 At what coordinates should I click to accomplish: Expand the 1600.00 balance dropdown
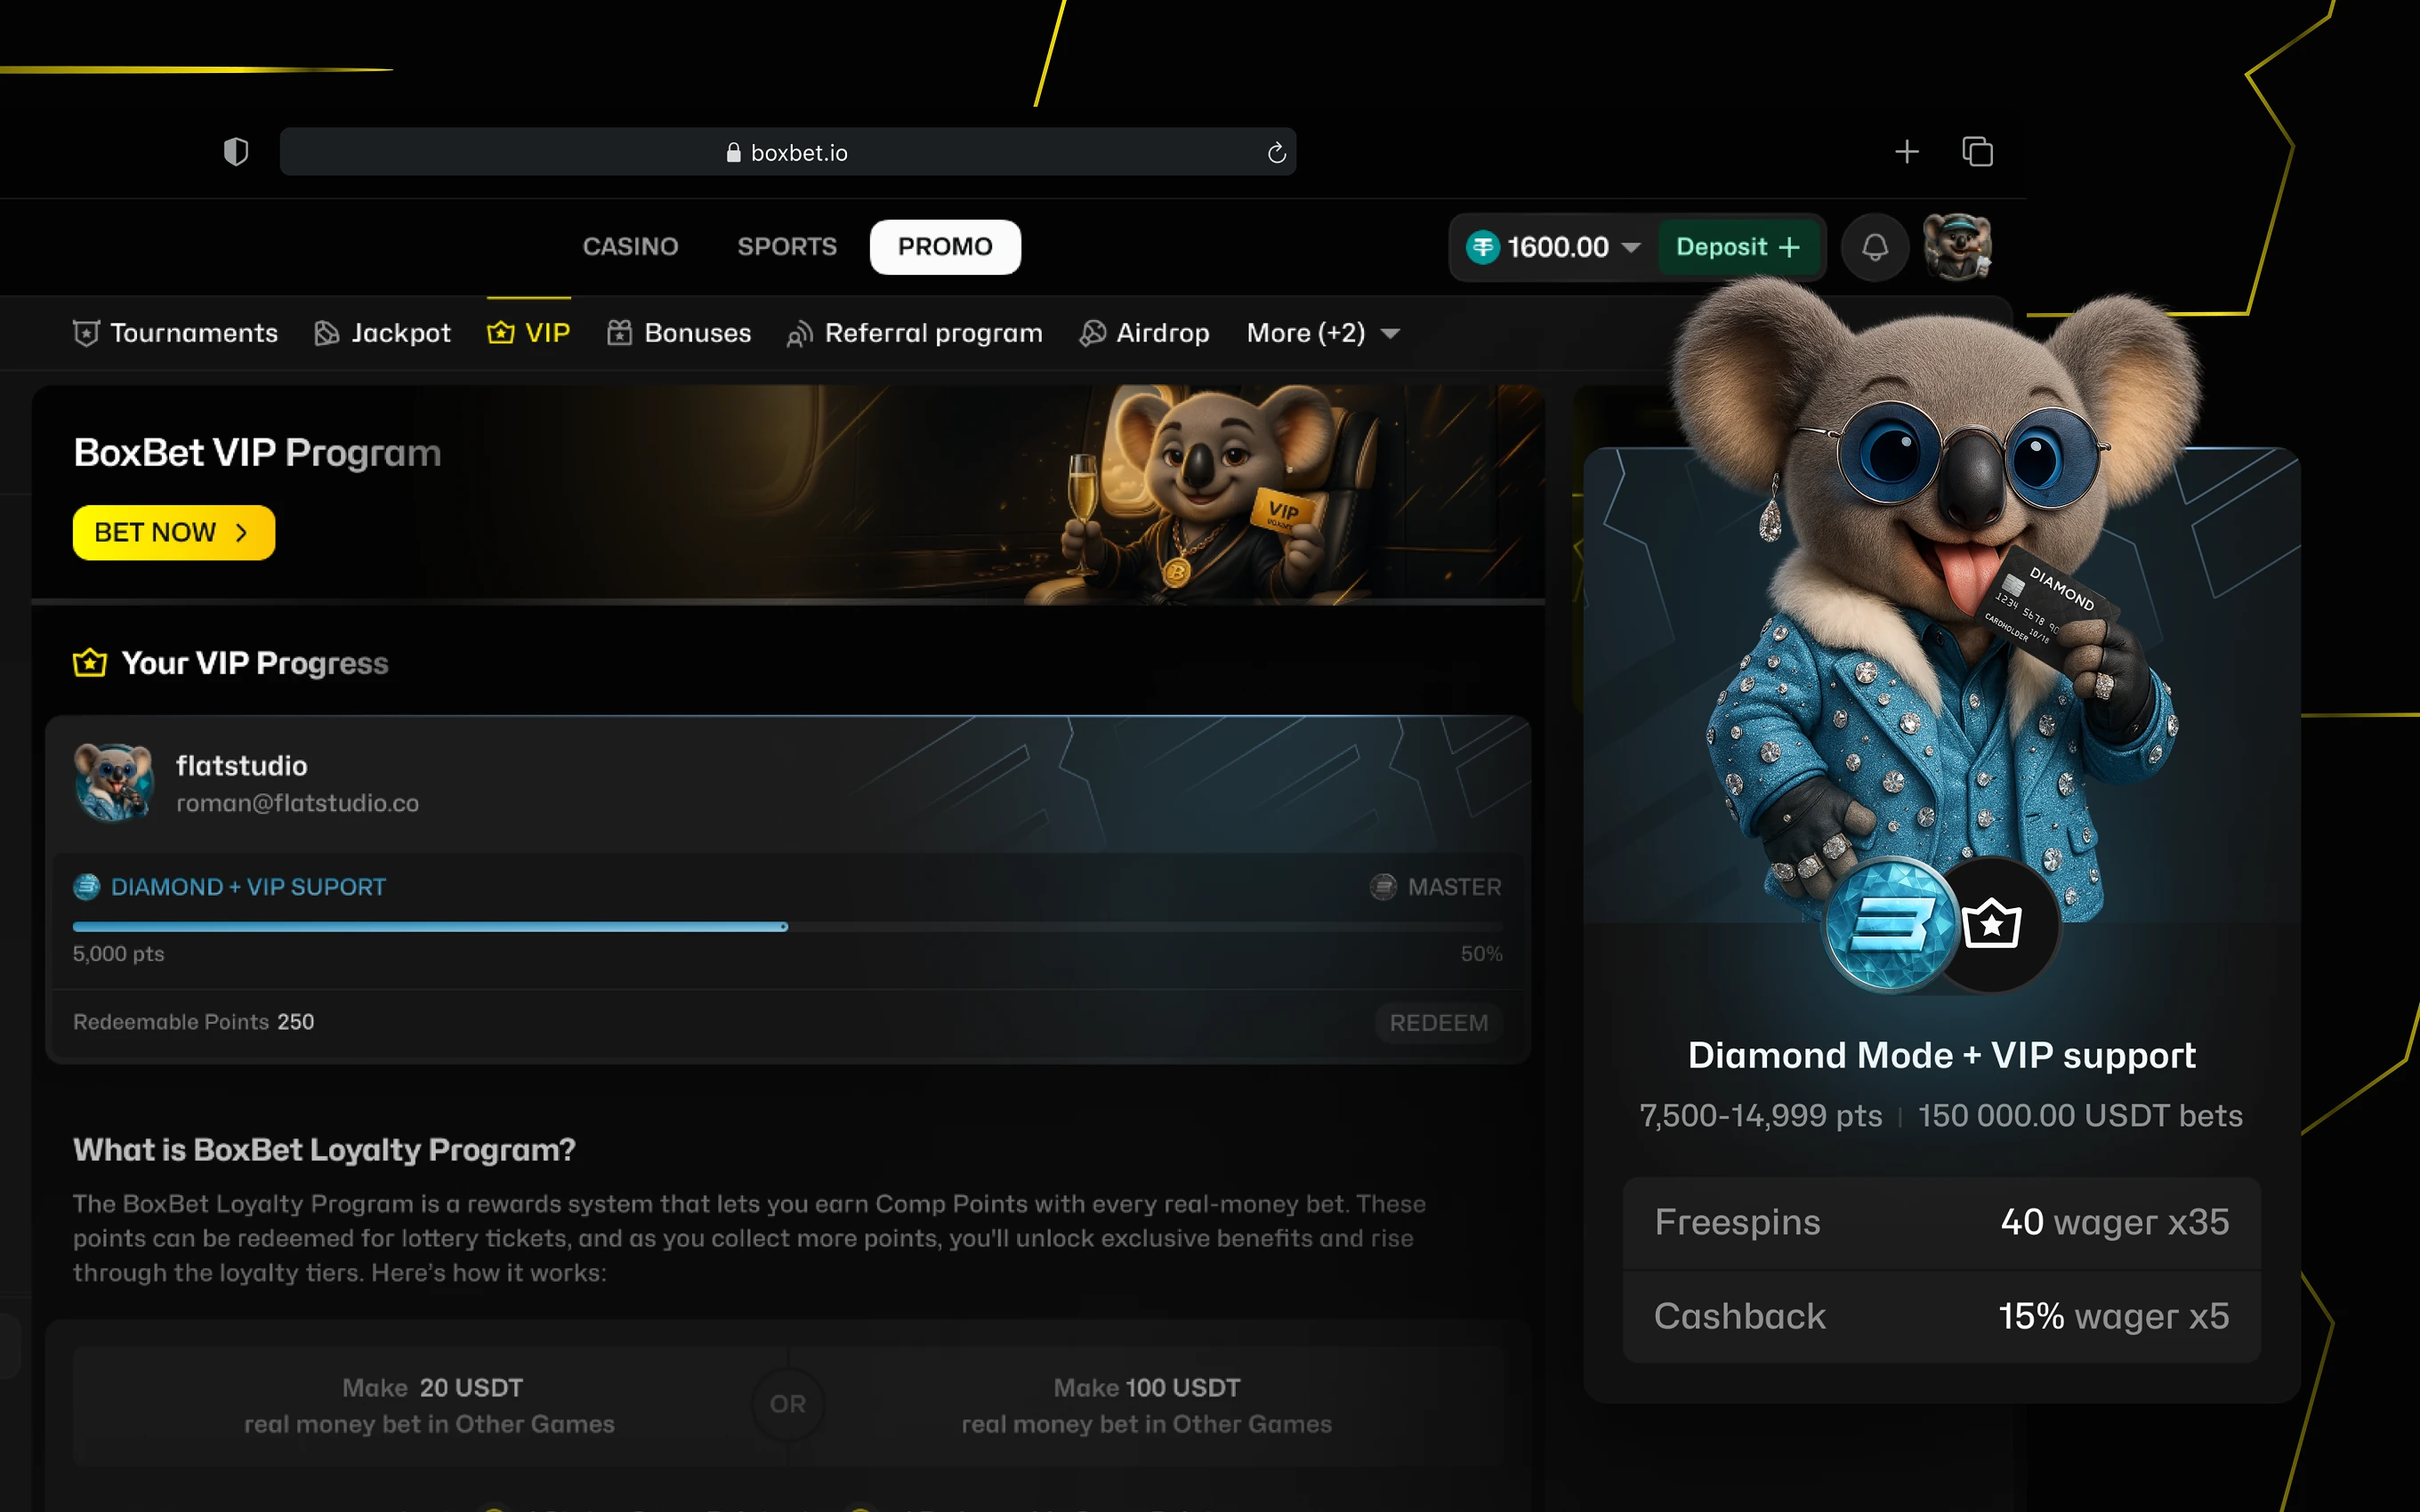coord(1631,247)
